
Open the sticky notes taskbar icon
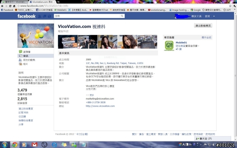click(x=64, y=145)
